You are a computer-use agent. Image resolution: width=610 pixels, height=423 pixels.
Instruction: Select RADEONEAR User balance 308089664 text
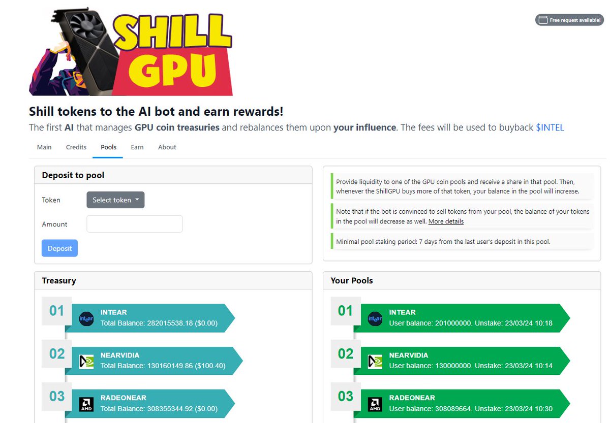(x=471, y=409)
